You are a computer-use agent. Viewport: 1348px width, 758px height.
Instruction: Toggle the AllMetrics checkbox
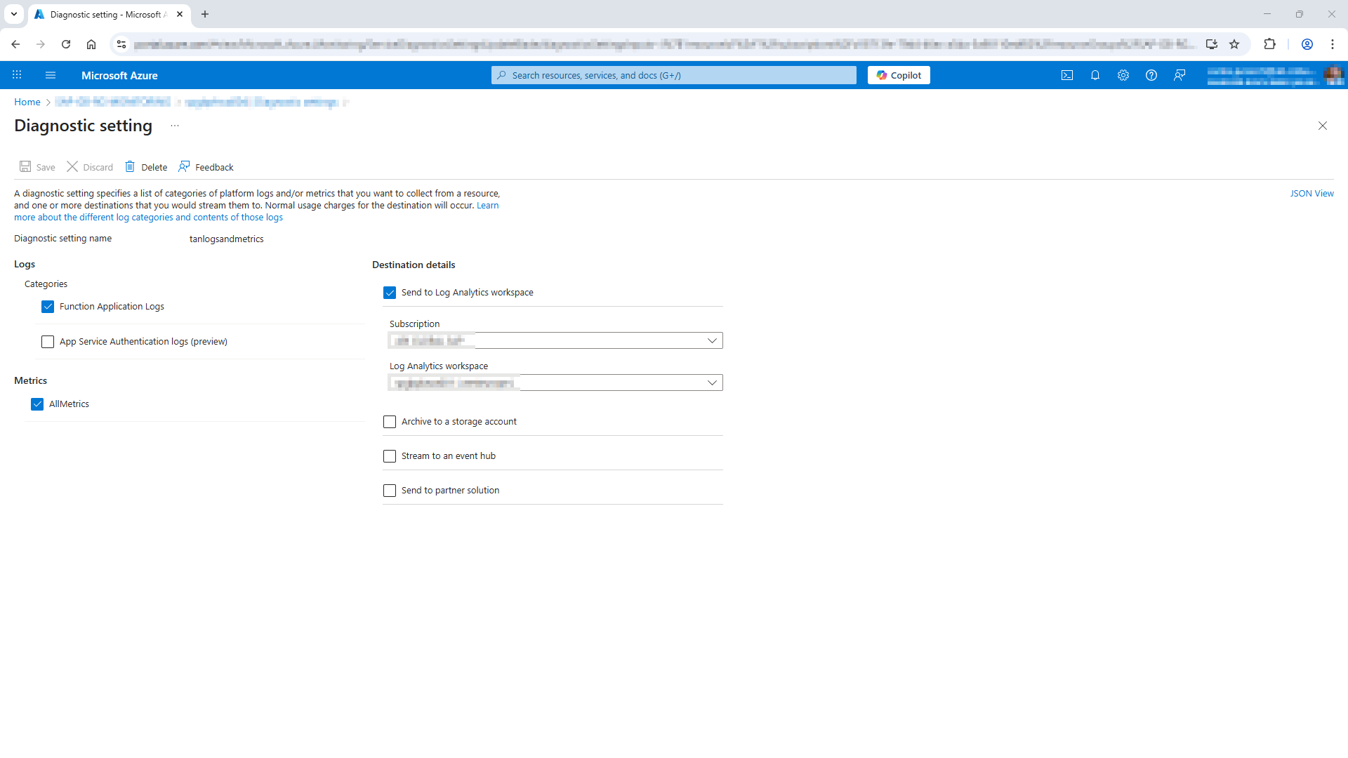37,404
